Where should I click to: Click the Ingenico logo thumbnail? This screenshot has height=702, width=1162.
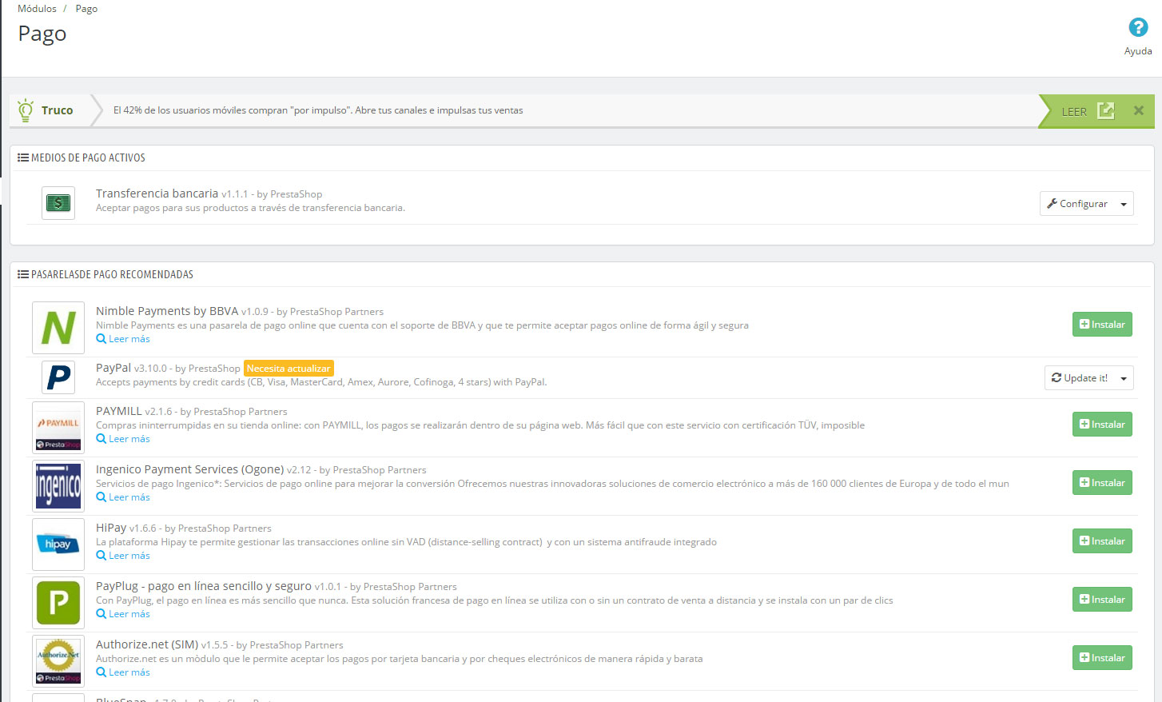click(x=58, y=486)
